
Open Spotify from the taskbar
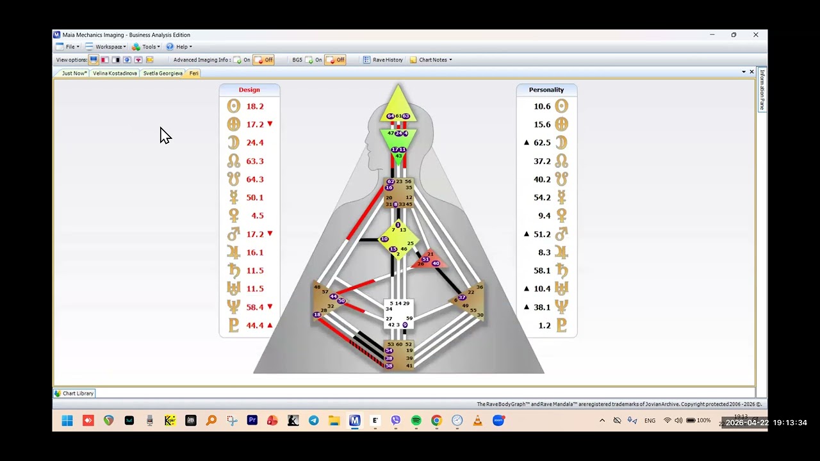click(416, 421)
